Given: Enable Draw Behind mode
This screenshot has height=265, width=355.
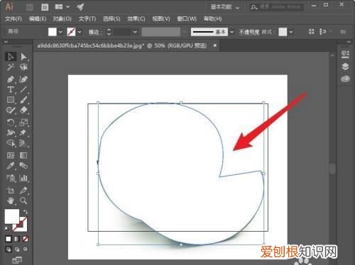Looking at the screenshot, I should (x=17, y=249).
